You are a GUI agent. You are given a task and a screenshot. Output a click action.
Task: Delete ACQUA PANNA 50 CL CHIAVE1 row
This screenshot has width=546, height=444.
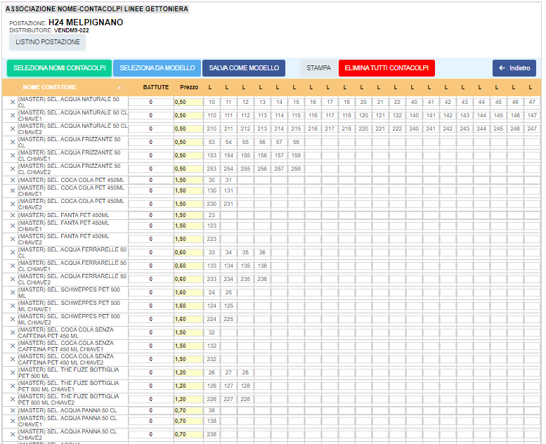pyautogui.click(x=13, y=421)
